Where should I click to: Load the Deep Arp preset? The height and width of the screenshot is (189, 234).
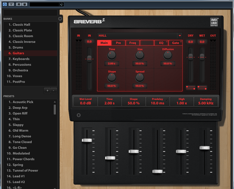point(29,108)
